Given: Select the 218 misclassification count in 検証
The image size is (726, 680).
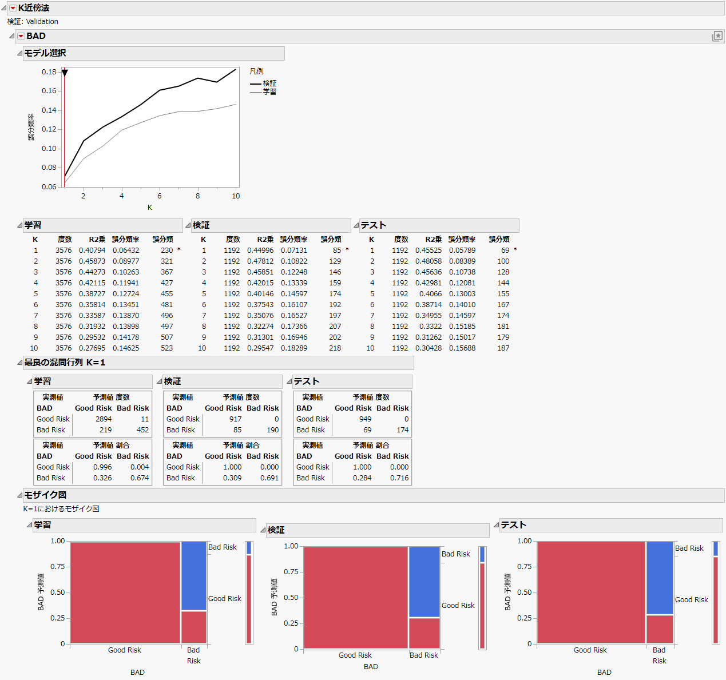Looking at the screenshot, I should pyautogui.click(x=335, y=348).
